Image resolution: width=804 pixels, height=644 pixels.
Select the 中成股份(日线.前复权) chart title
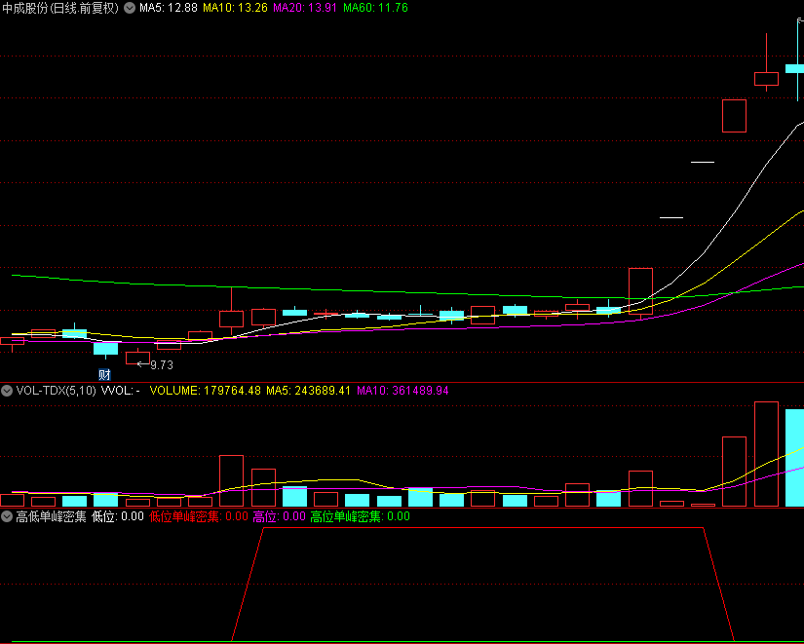point(60,8)
